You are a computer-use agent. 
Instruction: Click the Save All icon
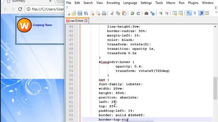coord(86,13)
